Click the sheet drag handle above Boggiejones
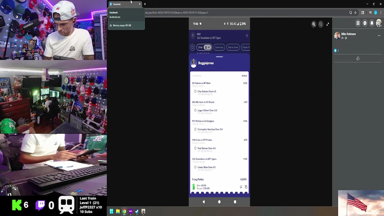 point(219,57)
